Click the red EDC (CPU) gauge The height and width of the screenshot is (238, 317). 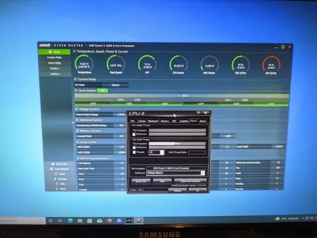(x=271, y=66)
